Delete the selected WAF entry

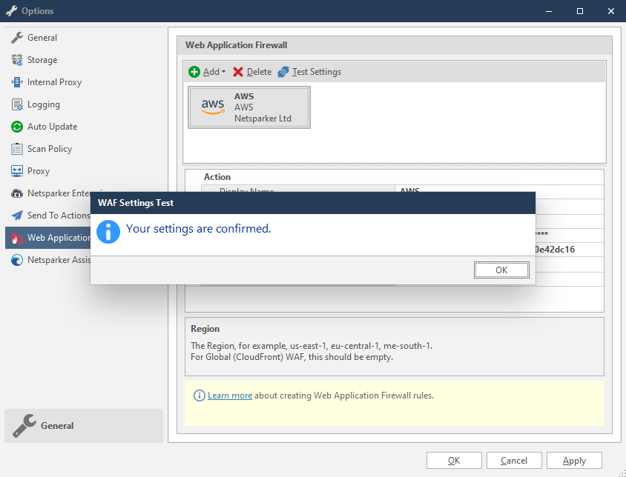[x=251, y=72]
